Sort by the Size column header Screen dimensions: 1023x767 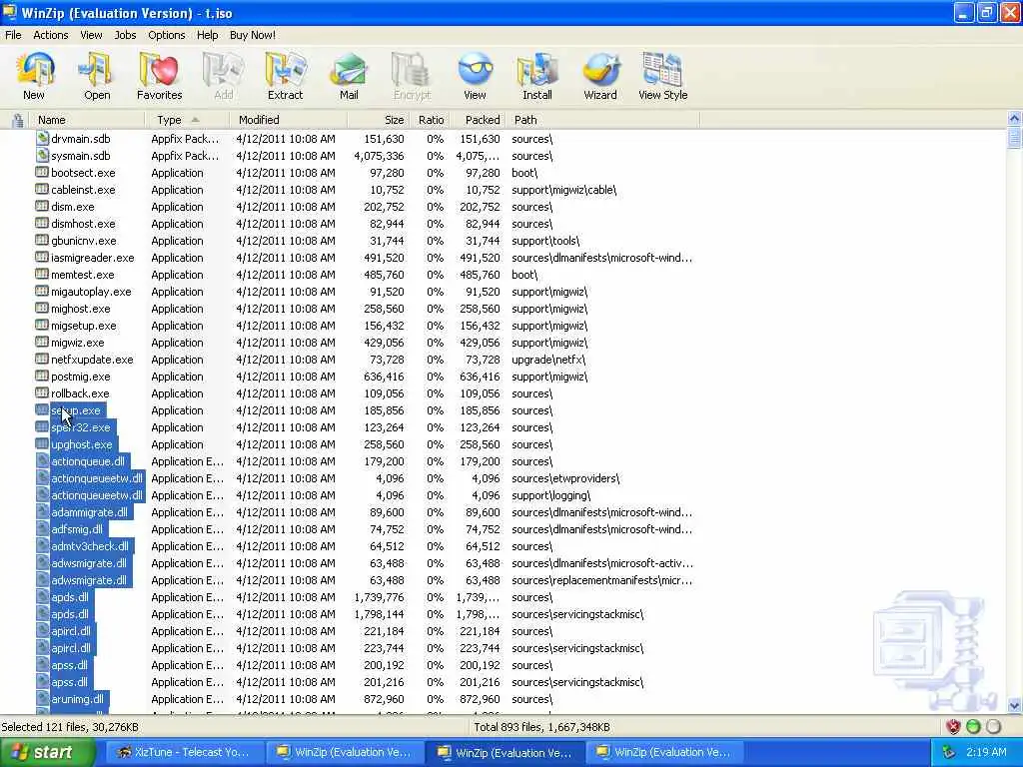click(x=379, y=120)
